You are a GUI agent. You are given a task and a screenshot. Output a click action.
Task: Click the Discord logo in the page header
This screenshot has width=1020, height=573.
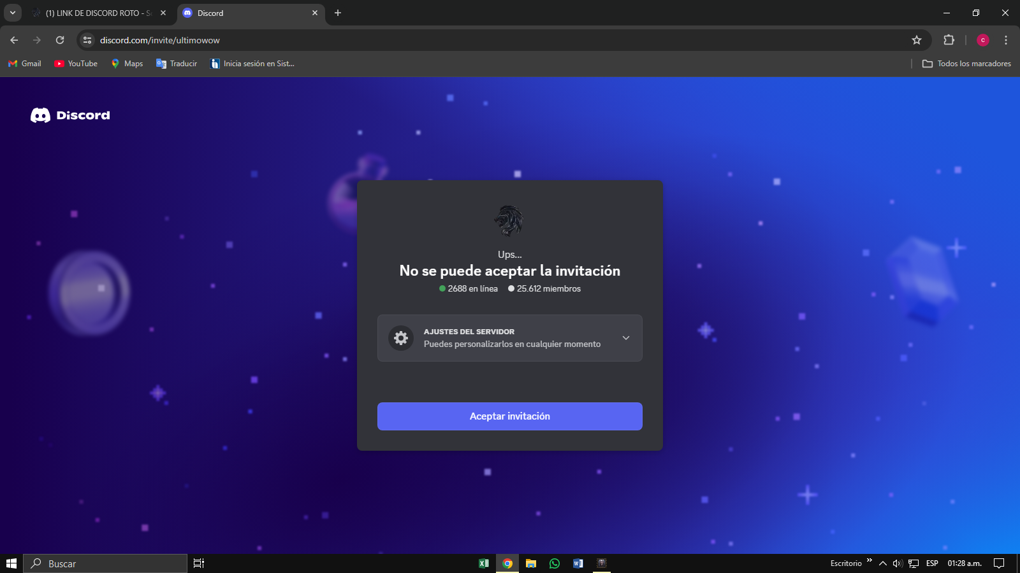(x=70, y=115)
